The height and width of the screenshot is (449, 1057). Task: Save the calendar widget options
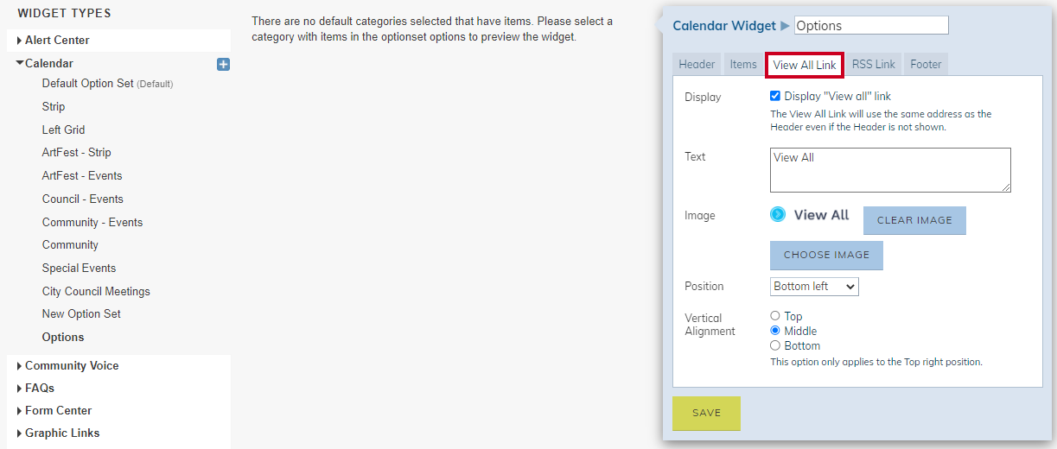pyautogui.click(x=706, y=414)
